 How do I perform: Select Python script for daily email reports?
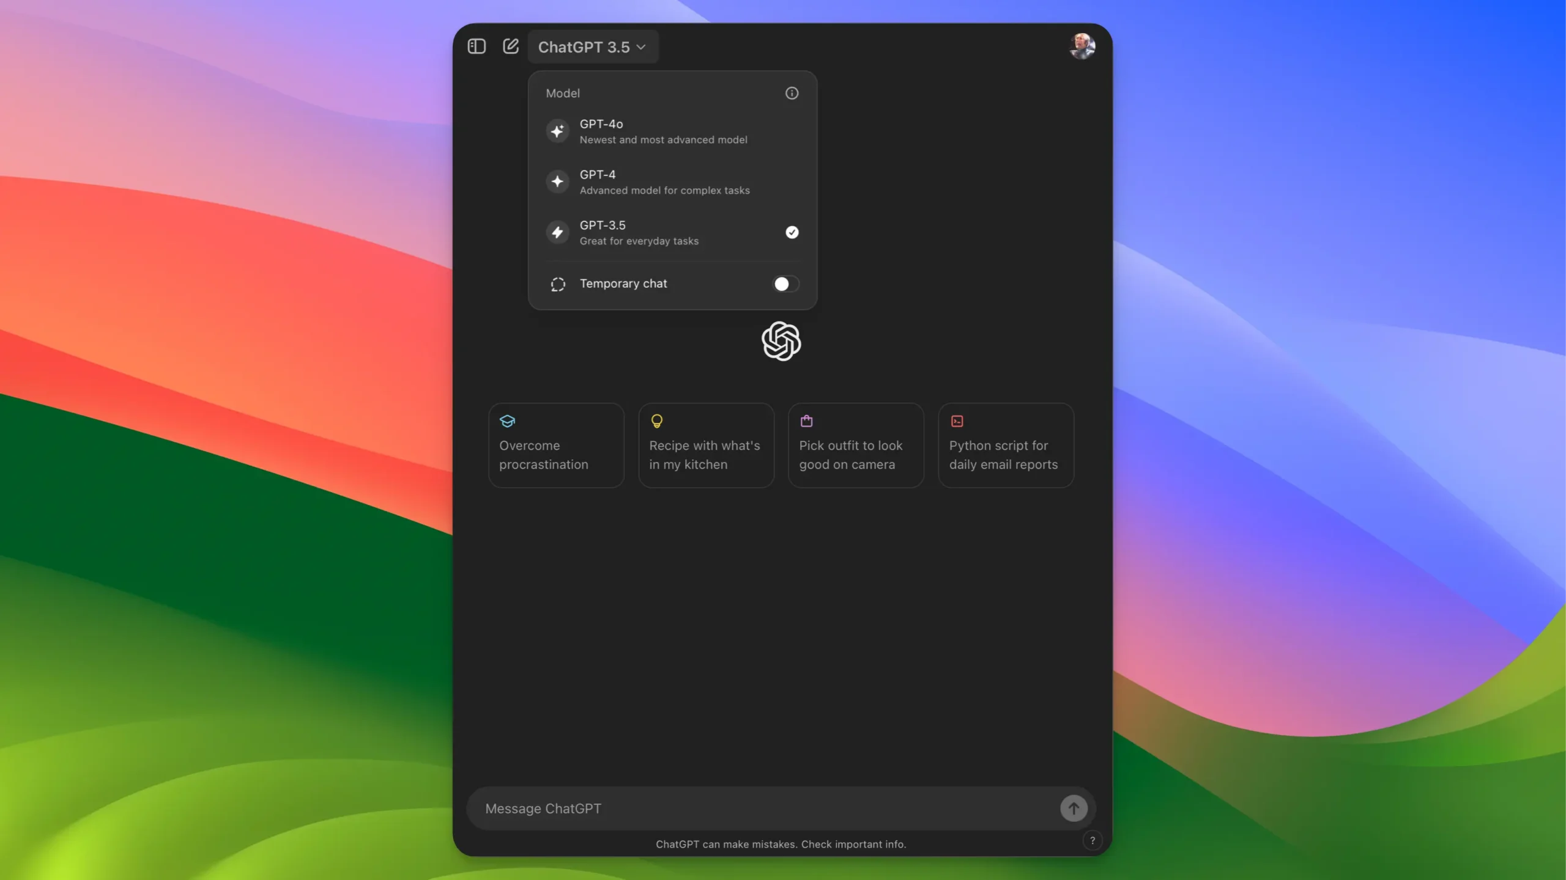(1006, 446)
